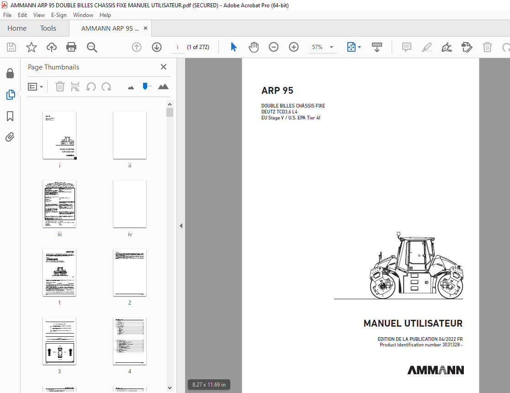510x393 pixels.
Task: Adjust thumbnail size slider handle
Action: (x=145, y=86)
